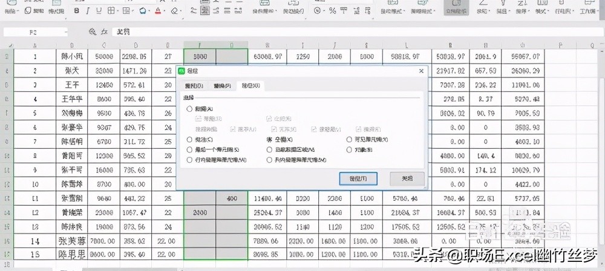Click the cell containing 2000 in column F
Image resolution: width=605 pixels, height=271 pixels.
pyautogui.click(x=200, y=213)
